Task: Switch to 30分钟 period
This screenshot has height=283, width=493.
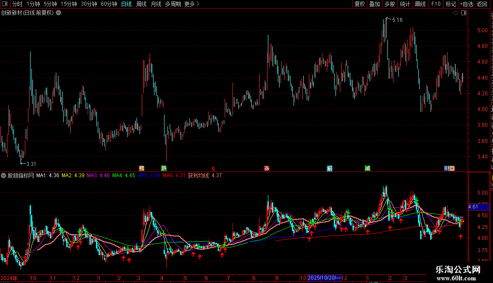Action: point(89,4)
